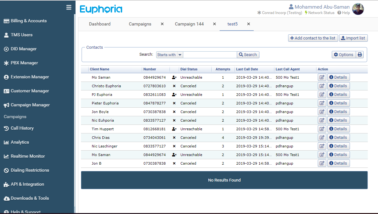Open the Help link in header

[x=344, y=13]
